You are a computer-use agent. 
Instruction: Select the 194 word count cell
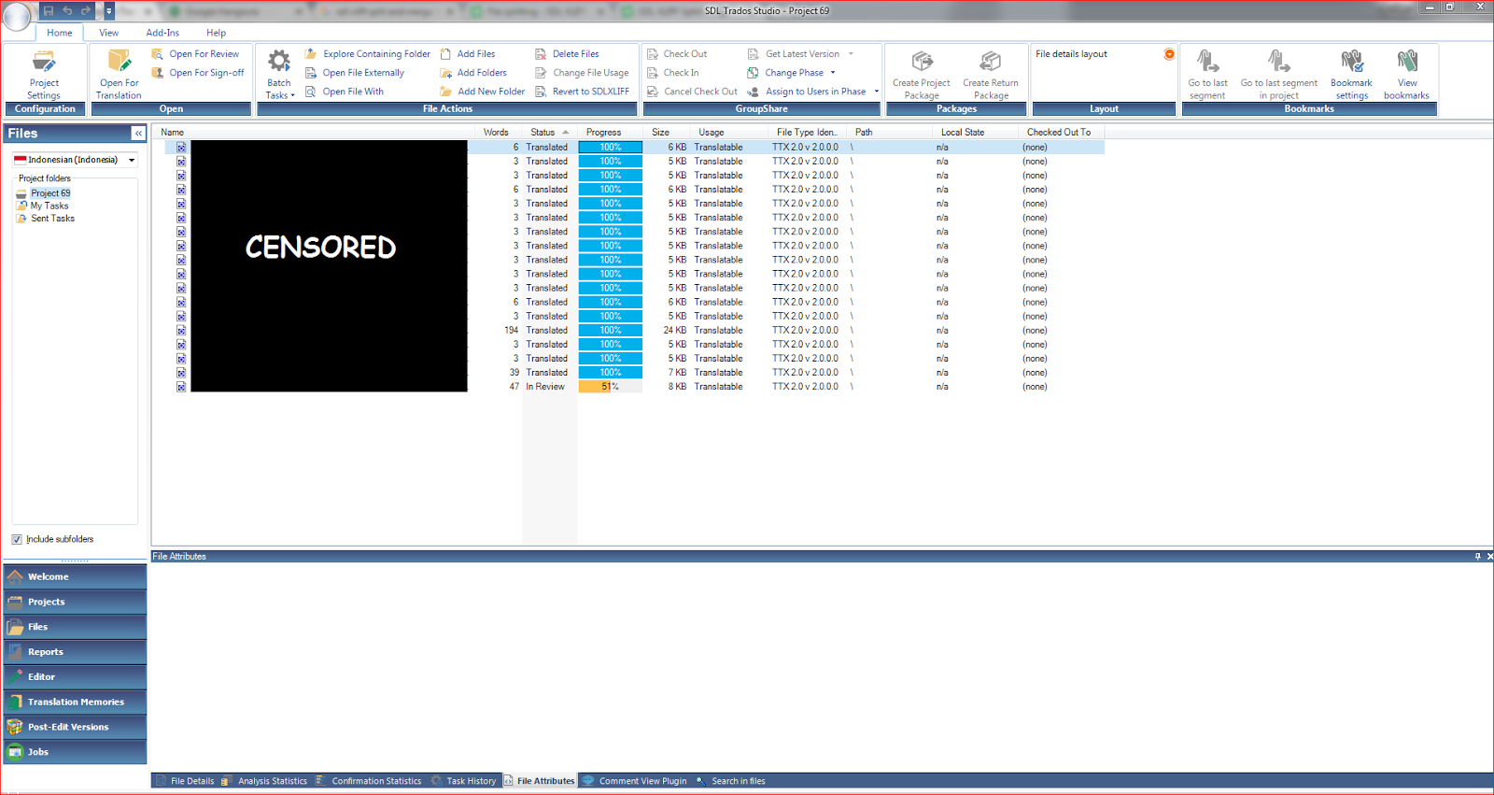tap(511, 331)
